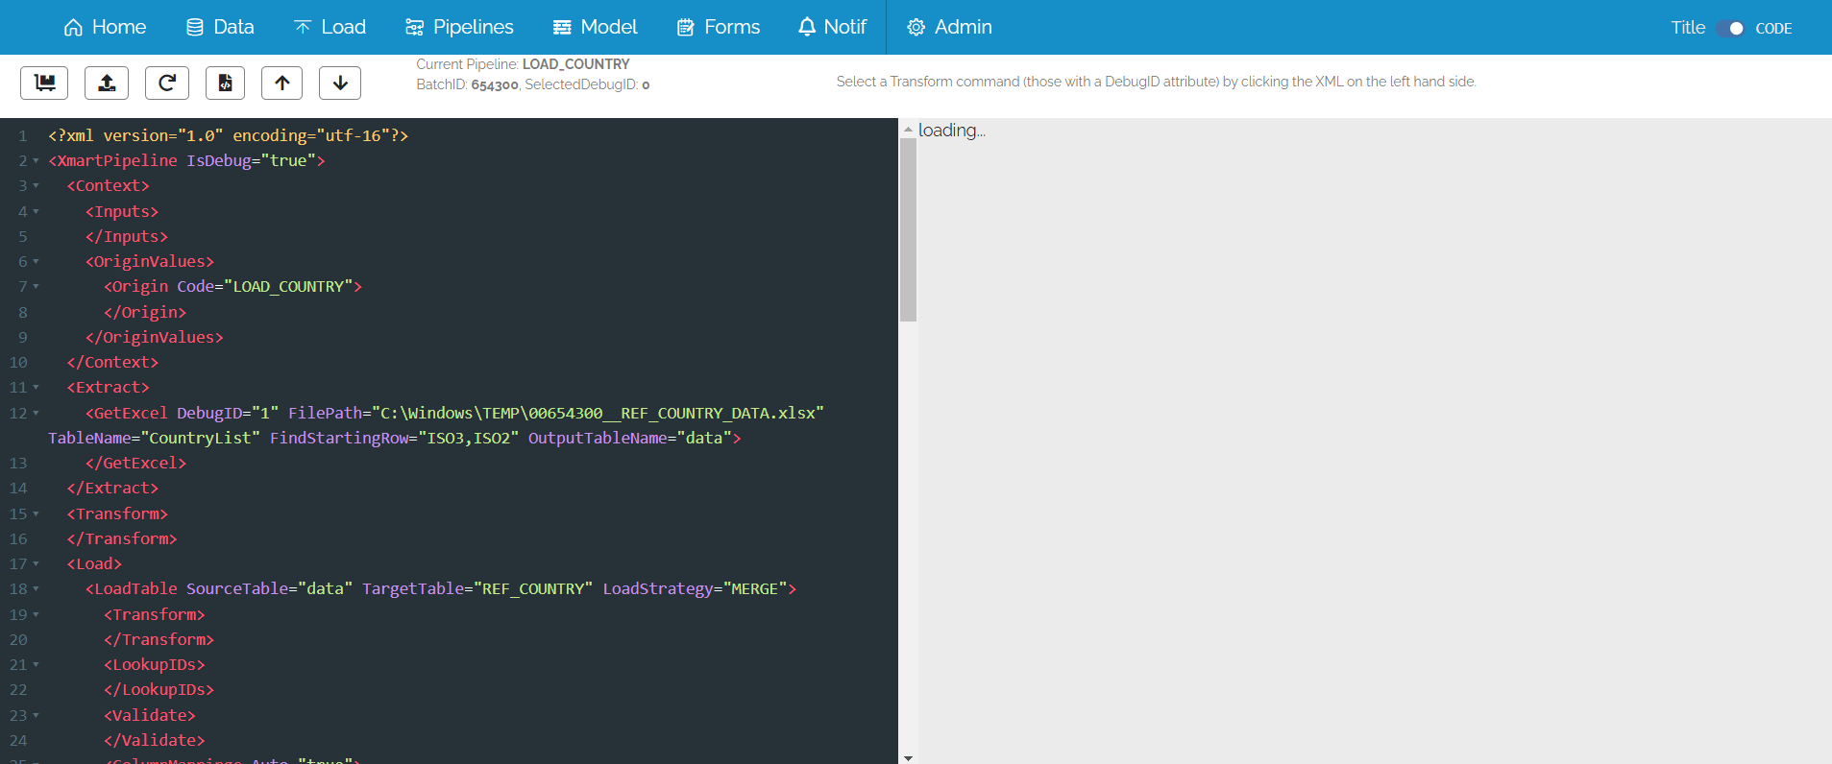The image size is (1832, 764).
Task: Click the editor scrollbar up arrow
Action: point(908,129)
